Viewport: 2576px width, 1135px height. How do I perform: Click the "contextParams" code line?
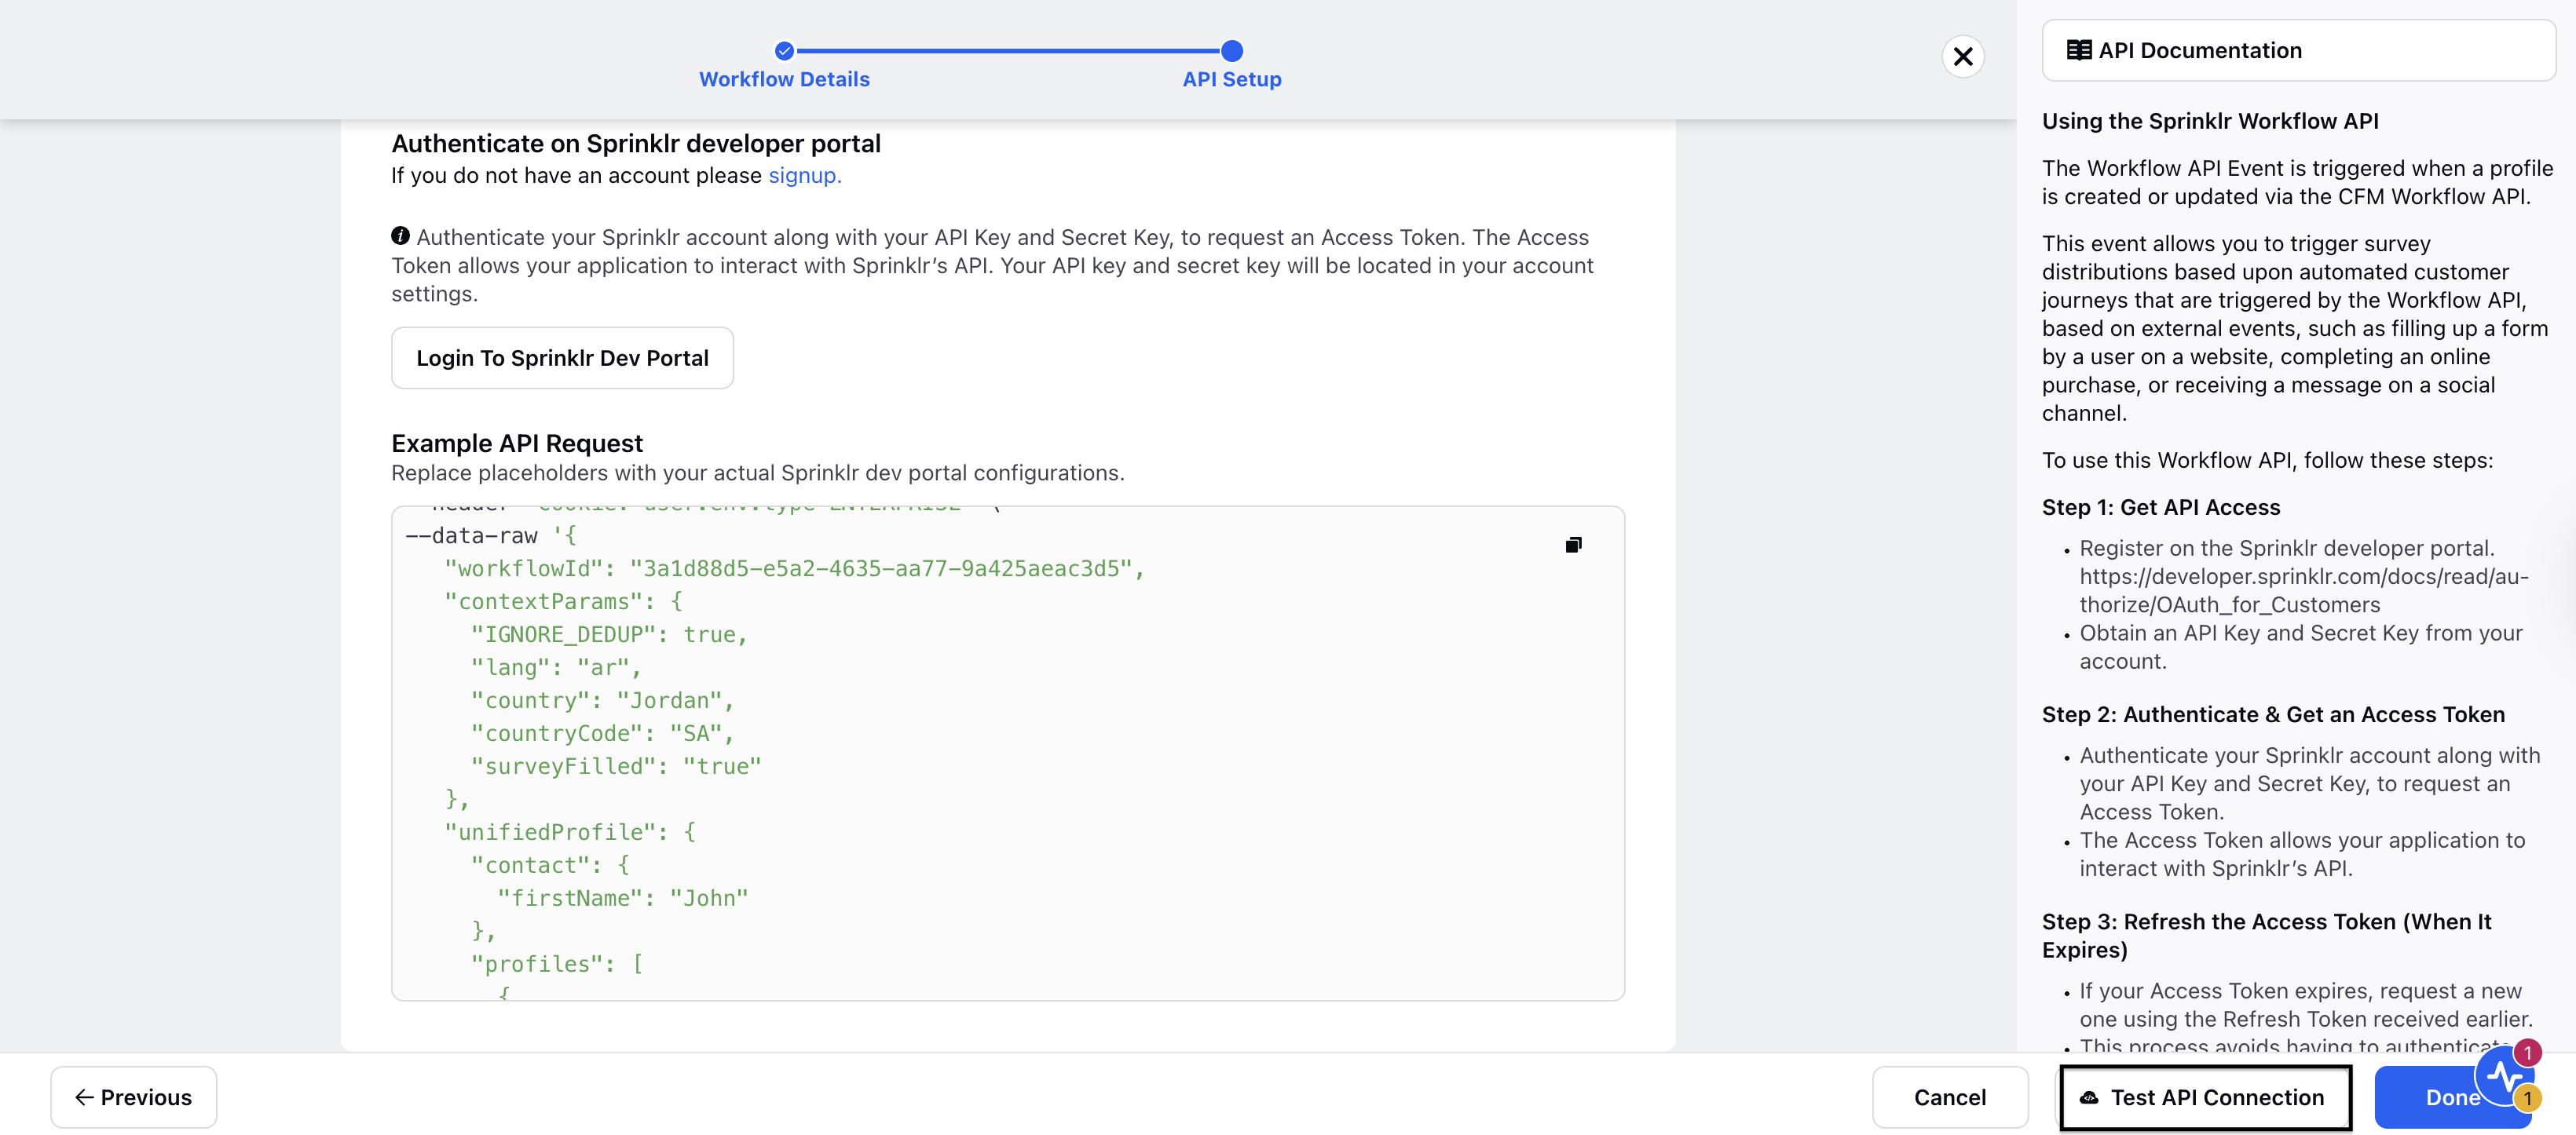coord(563,601)
